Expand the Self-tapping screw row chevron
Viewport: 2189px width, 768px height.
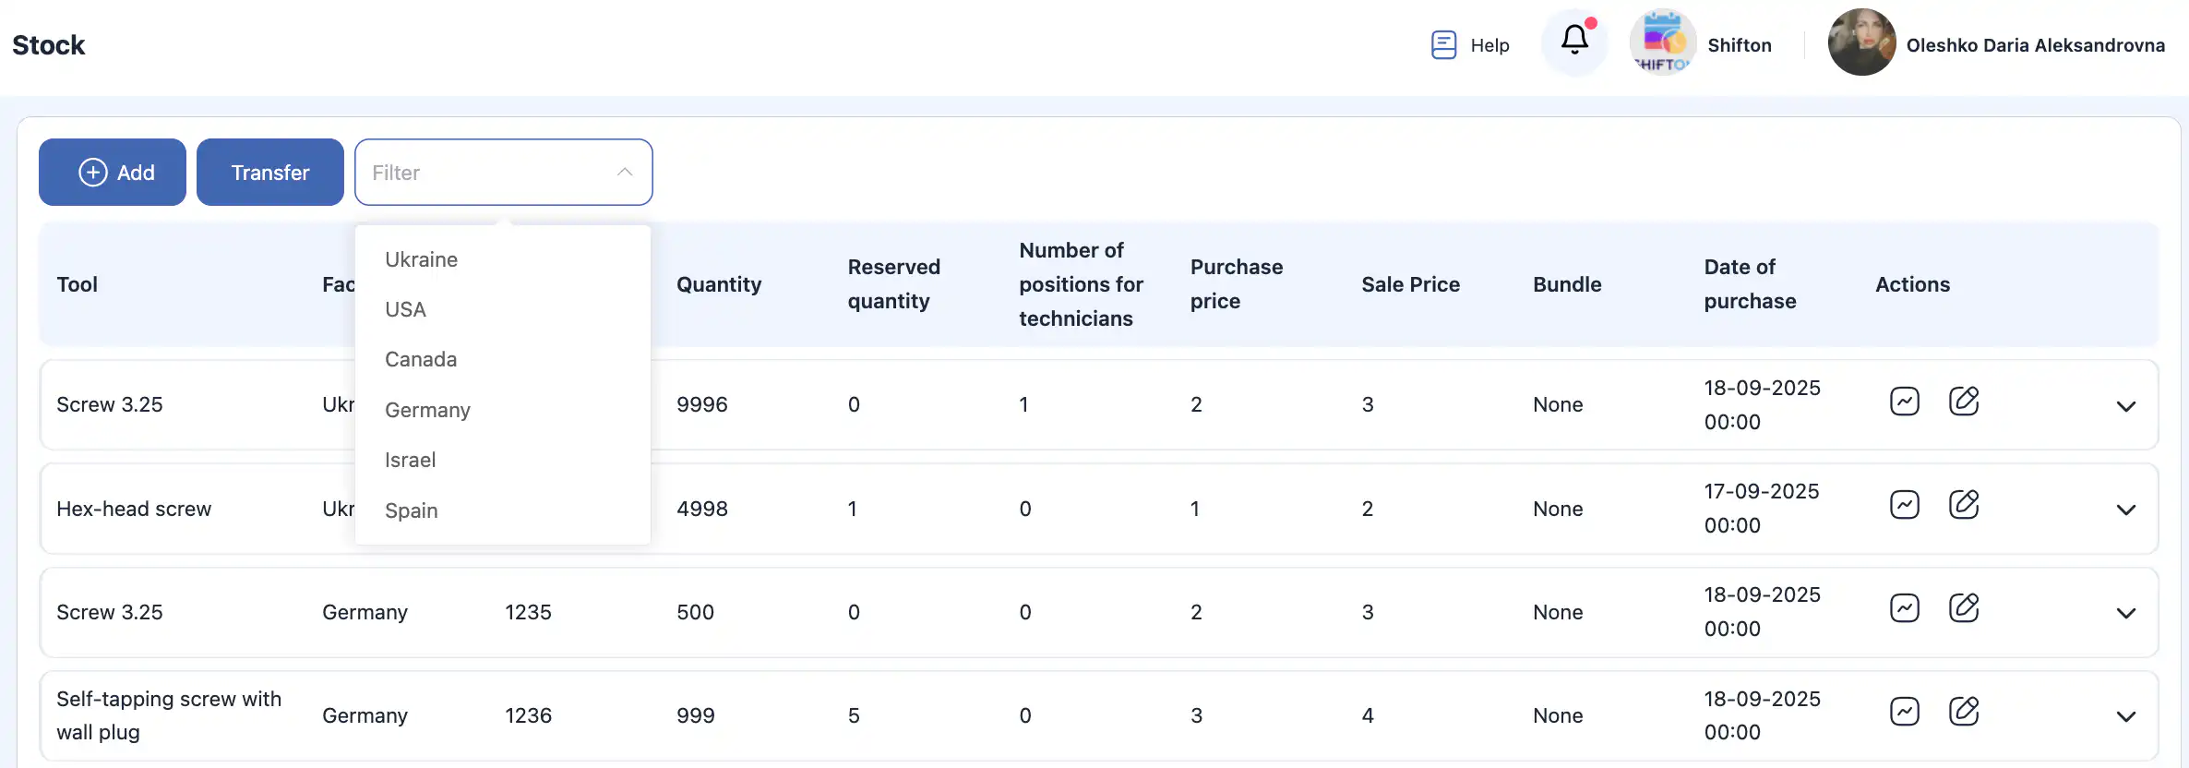click(x=2126, y=716)
